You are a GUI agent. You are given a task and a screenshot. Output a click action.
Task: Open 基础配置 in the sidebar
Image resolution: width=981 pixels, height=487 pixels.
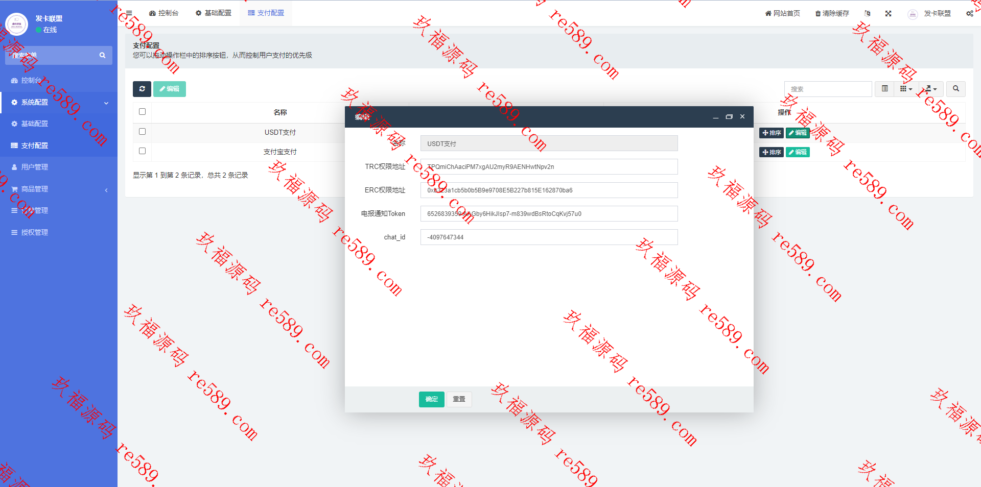pos(59,124)
